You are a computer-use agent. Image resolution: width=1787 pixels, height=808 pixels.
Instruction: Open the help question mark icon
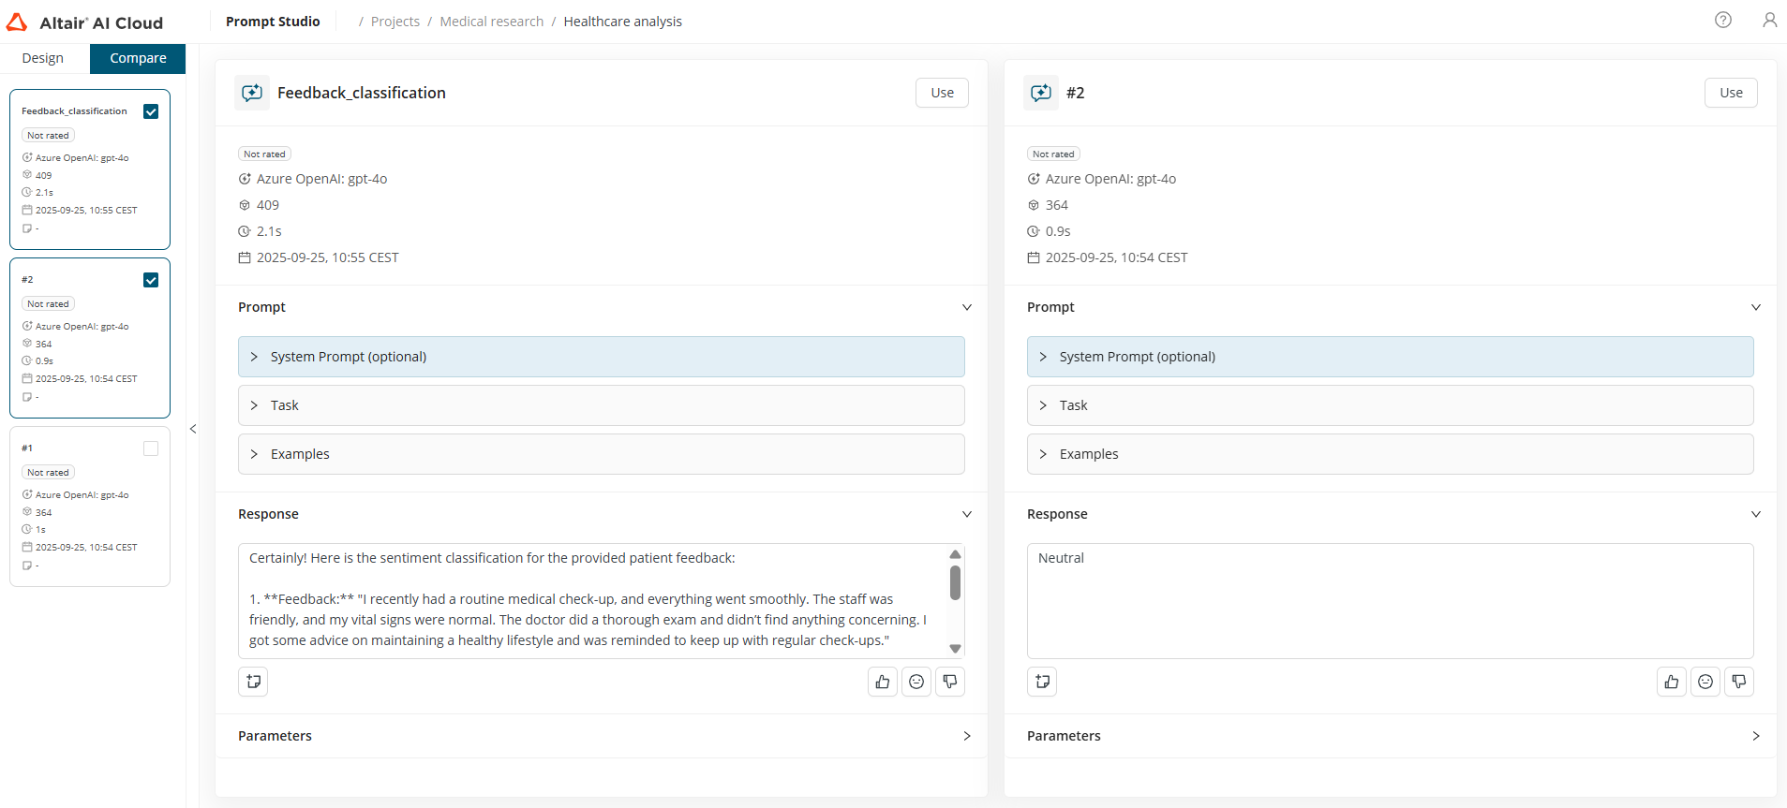click(x=1722, y=20)
